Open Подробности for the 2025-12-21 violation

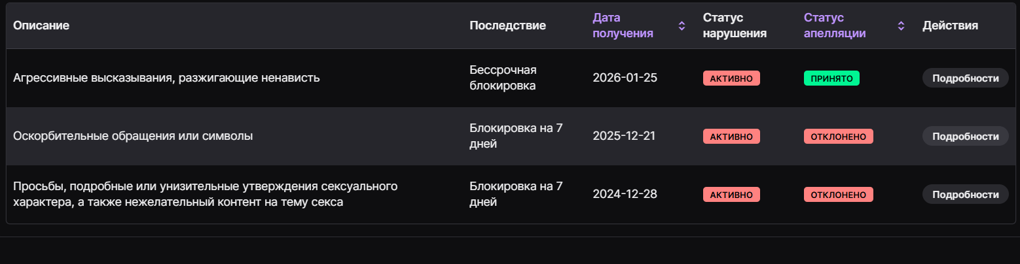965,137
